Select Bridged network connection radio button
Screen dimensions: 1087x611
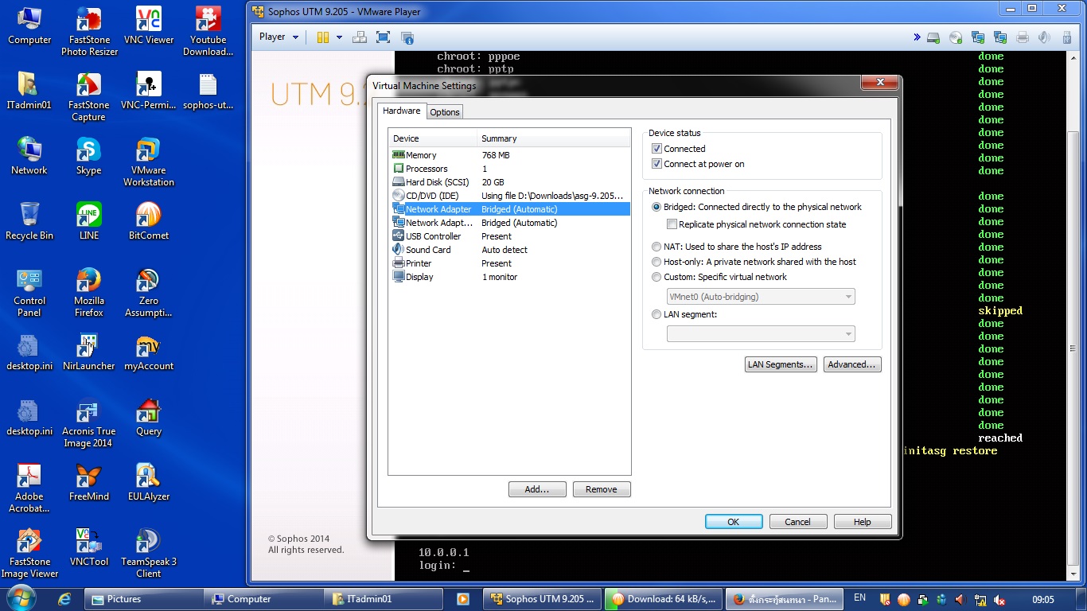coord(656,207)
